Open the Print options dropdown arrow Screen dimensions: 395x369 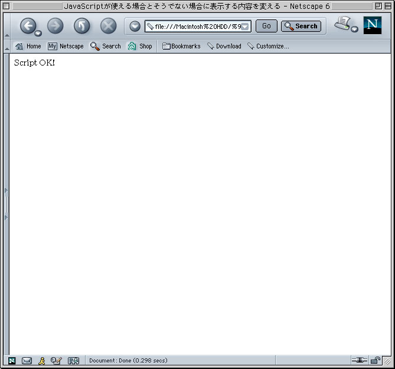[354, 29]
